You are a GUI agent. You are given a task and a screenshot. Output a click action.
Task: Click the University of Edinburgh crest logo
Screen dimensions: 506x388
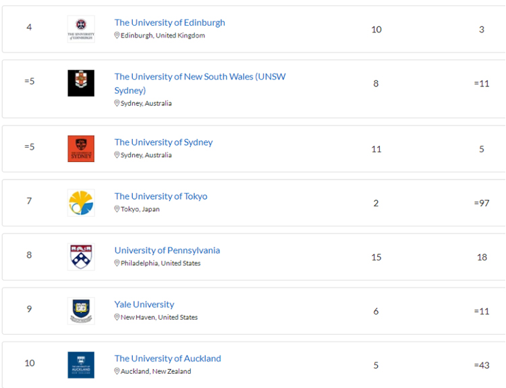81,29
